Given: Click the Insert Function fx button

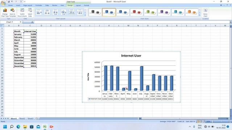Looking at the screenshot, I should point(32,22).
